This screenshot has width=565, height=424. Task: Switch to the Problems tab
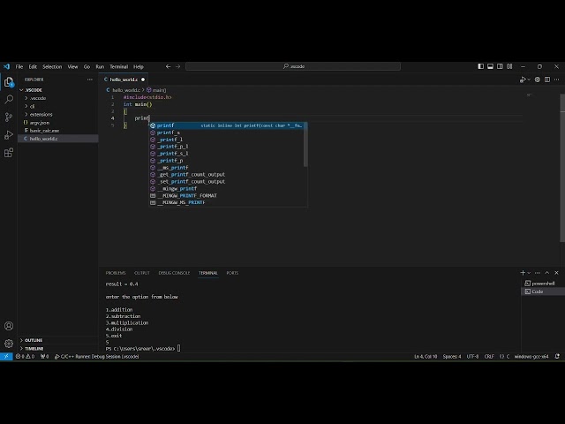(116, 273)
